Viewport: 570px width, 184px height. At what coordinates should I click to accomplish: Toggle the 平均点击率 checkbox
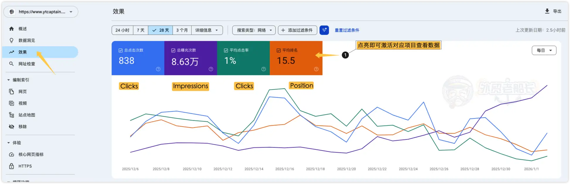226,50
